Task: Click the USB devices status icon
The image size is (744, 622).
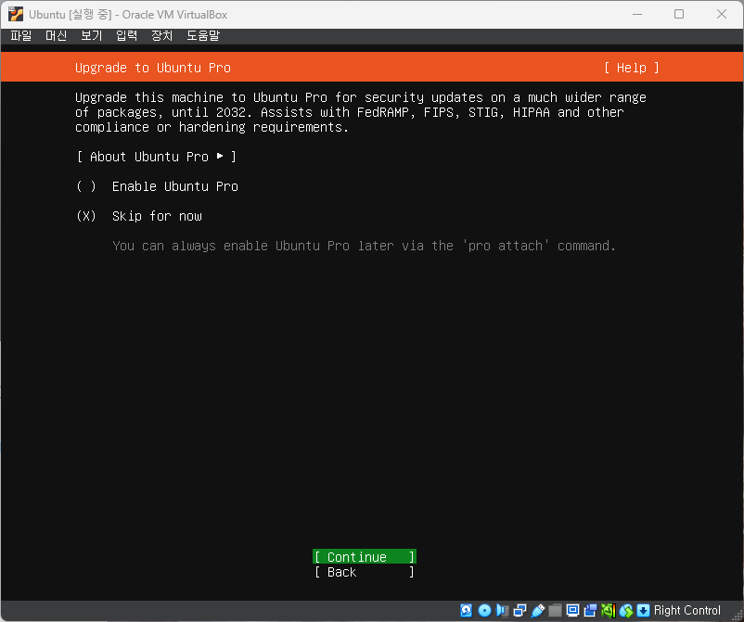Action: 538,610
